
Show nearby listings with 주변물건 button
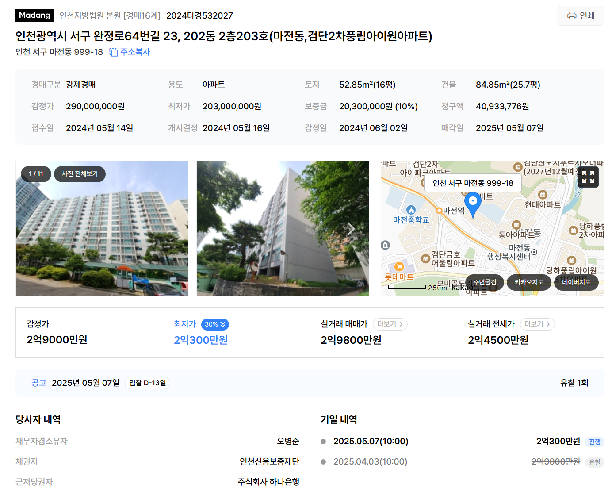tap(485, 282)
